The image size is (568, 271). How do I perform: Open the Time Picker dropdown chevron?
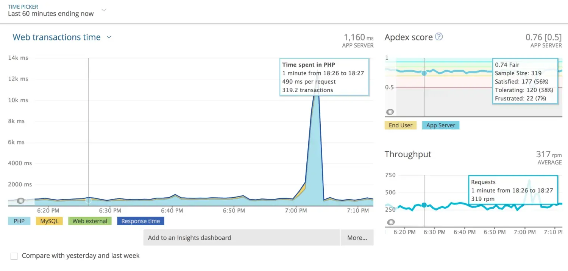coord(104,10)
